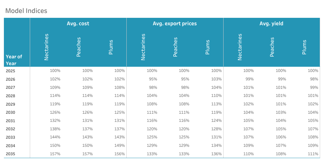
Task: Click 2035 Nectarines avg. cost value 157%
Action: (x=55, y=154)
